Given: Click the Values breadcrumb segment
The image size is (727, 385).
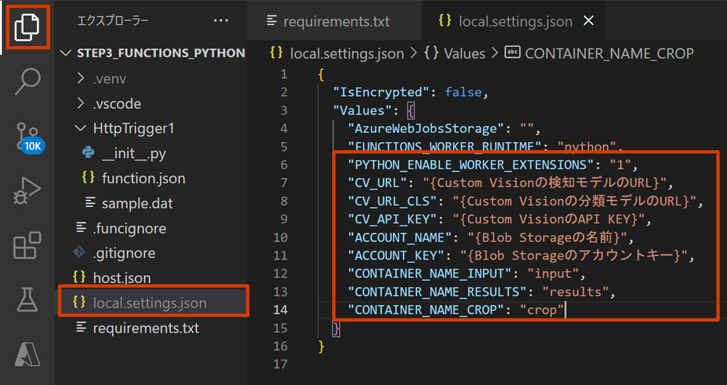Looking at the screenshot, I should click(465, 54).
